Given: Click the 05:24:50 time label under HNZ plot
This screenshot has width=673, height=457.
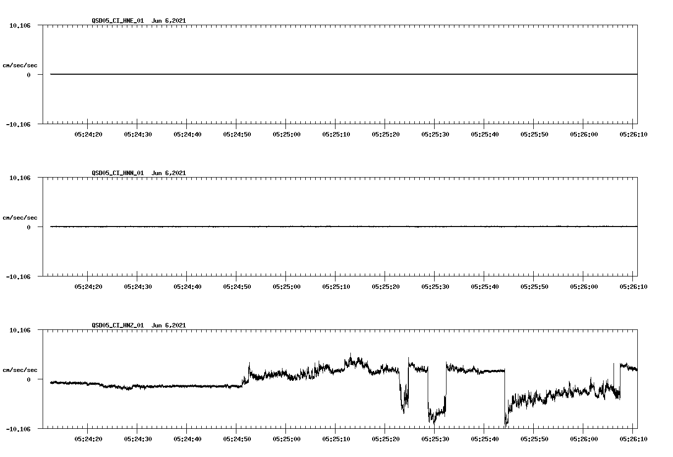Looking at the screenshot, I should tap(237, 439).
